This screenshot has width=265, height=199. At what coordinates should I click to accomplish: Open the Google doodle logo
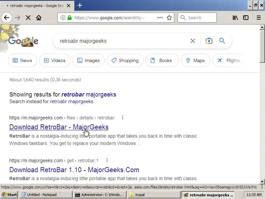23,41
